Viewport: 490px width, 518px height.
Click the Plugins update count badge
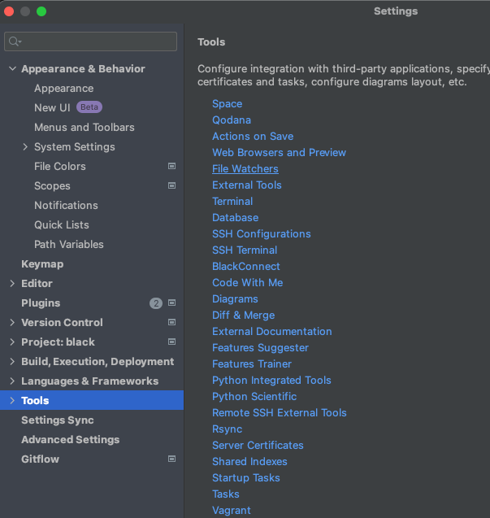coord(156,303)
